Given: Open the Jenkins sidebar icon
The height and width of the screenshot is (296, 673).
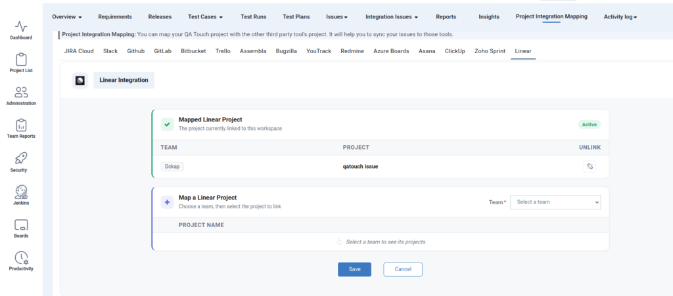Looking at the screenshot, I should point(21,192).
